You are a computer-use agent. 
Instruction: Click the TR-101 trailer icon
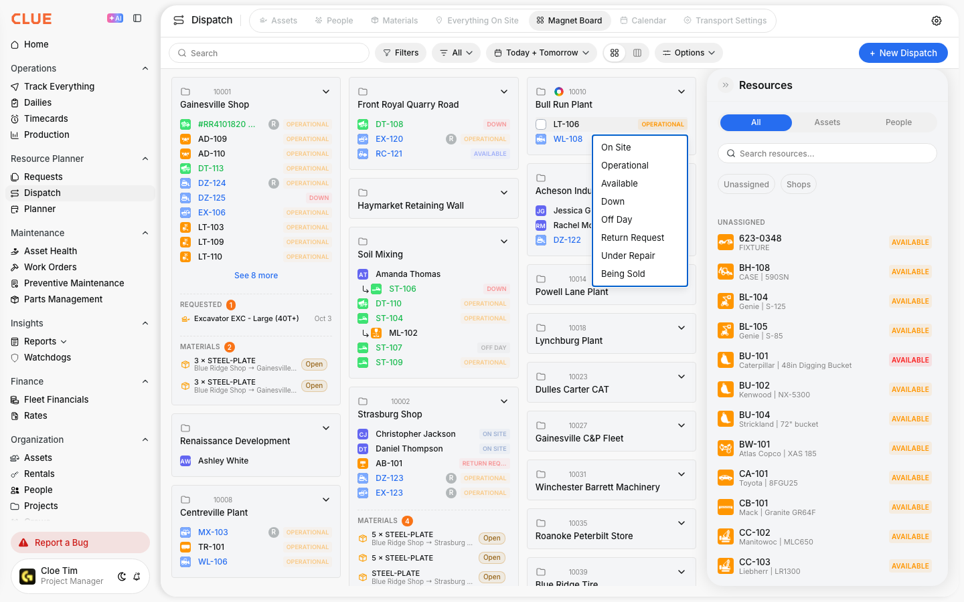point(185,547)
